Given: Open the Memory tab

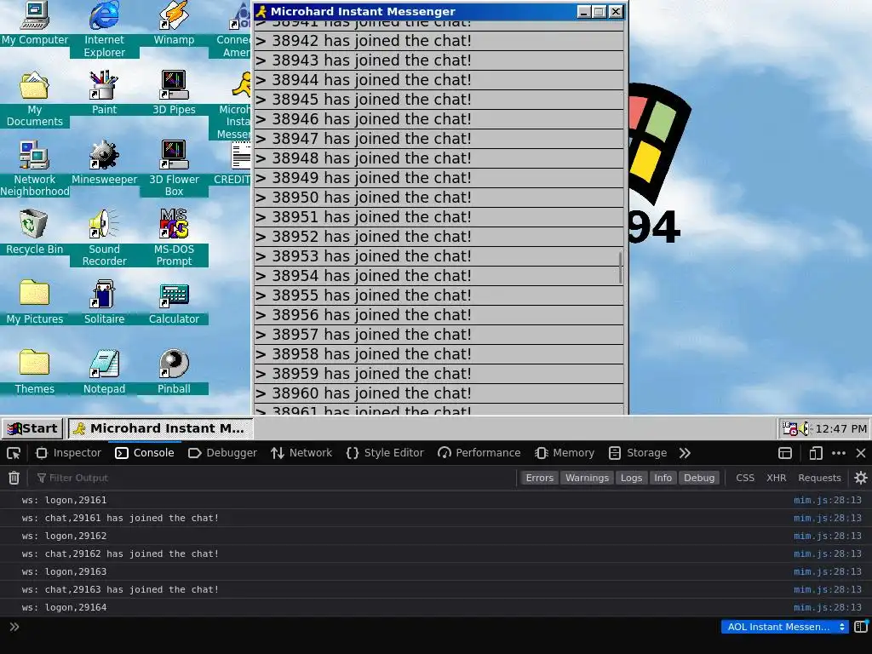Looking at the screenshot, I should (565, 453).
